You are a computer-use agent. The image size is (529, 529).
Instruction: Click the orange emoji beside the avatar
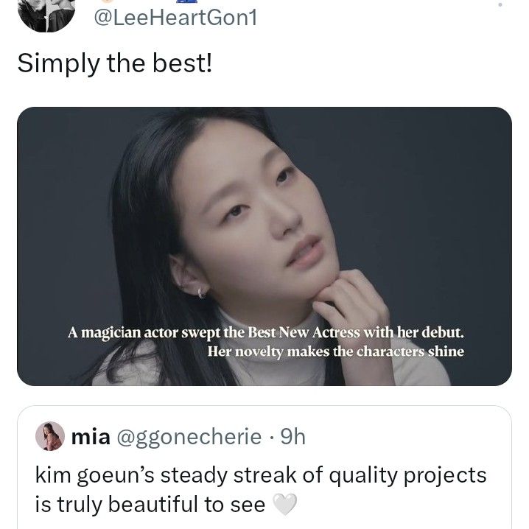pos(108,1)
